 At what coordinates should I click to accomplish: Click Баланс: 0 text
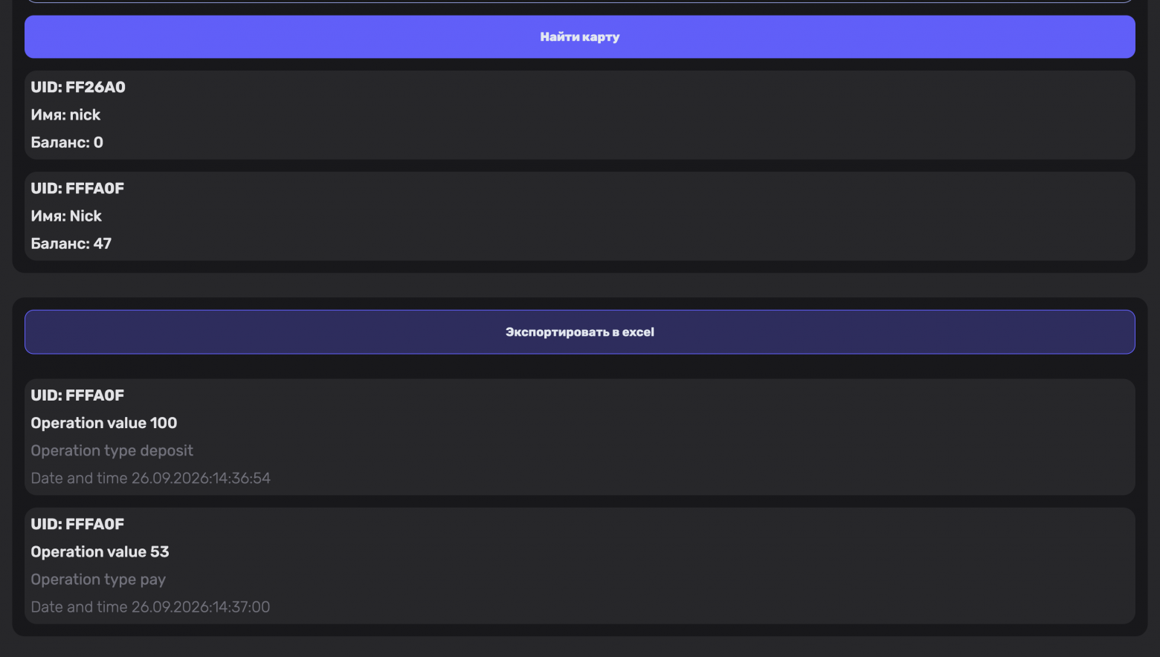tap(67, 142)
